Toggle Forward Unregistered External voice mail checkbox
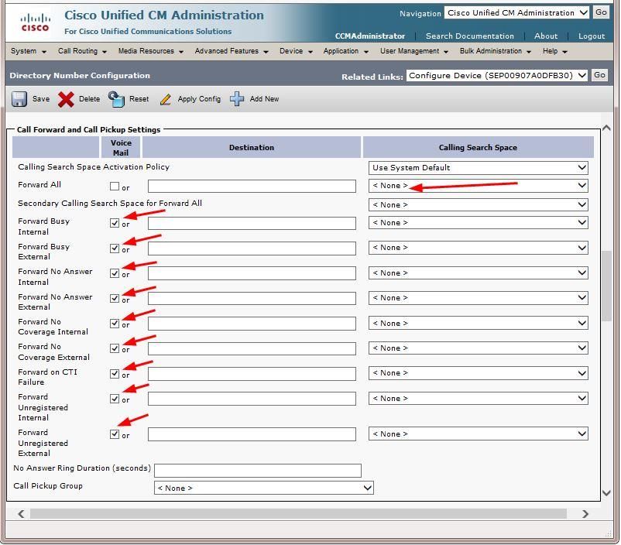 point(115,434)
